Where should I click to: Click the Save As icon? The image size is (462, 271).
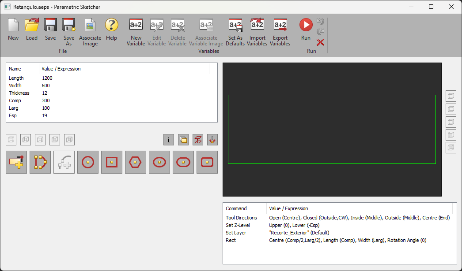(x=68, y=31)
